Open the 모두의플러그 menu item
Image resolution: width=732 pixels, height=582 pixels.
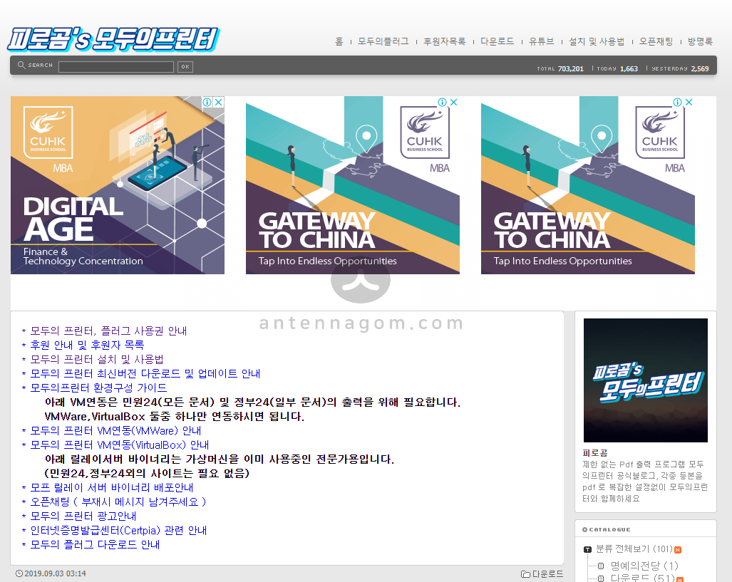coord(383,41)
